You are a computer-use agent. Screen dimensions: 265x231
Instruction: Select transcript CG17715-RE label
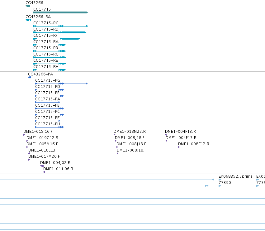[46, 60]
